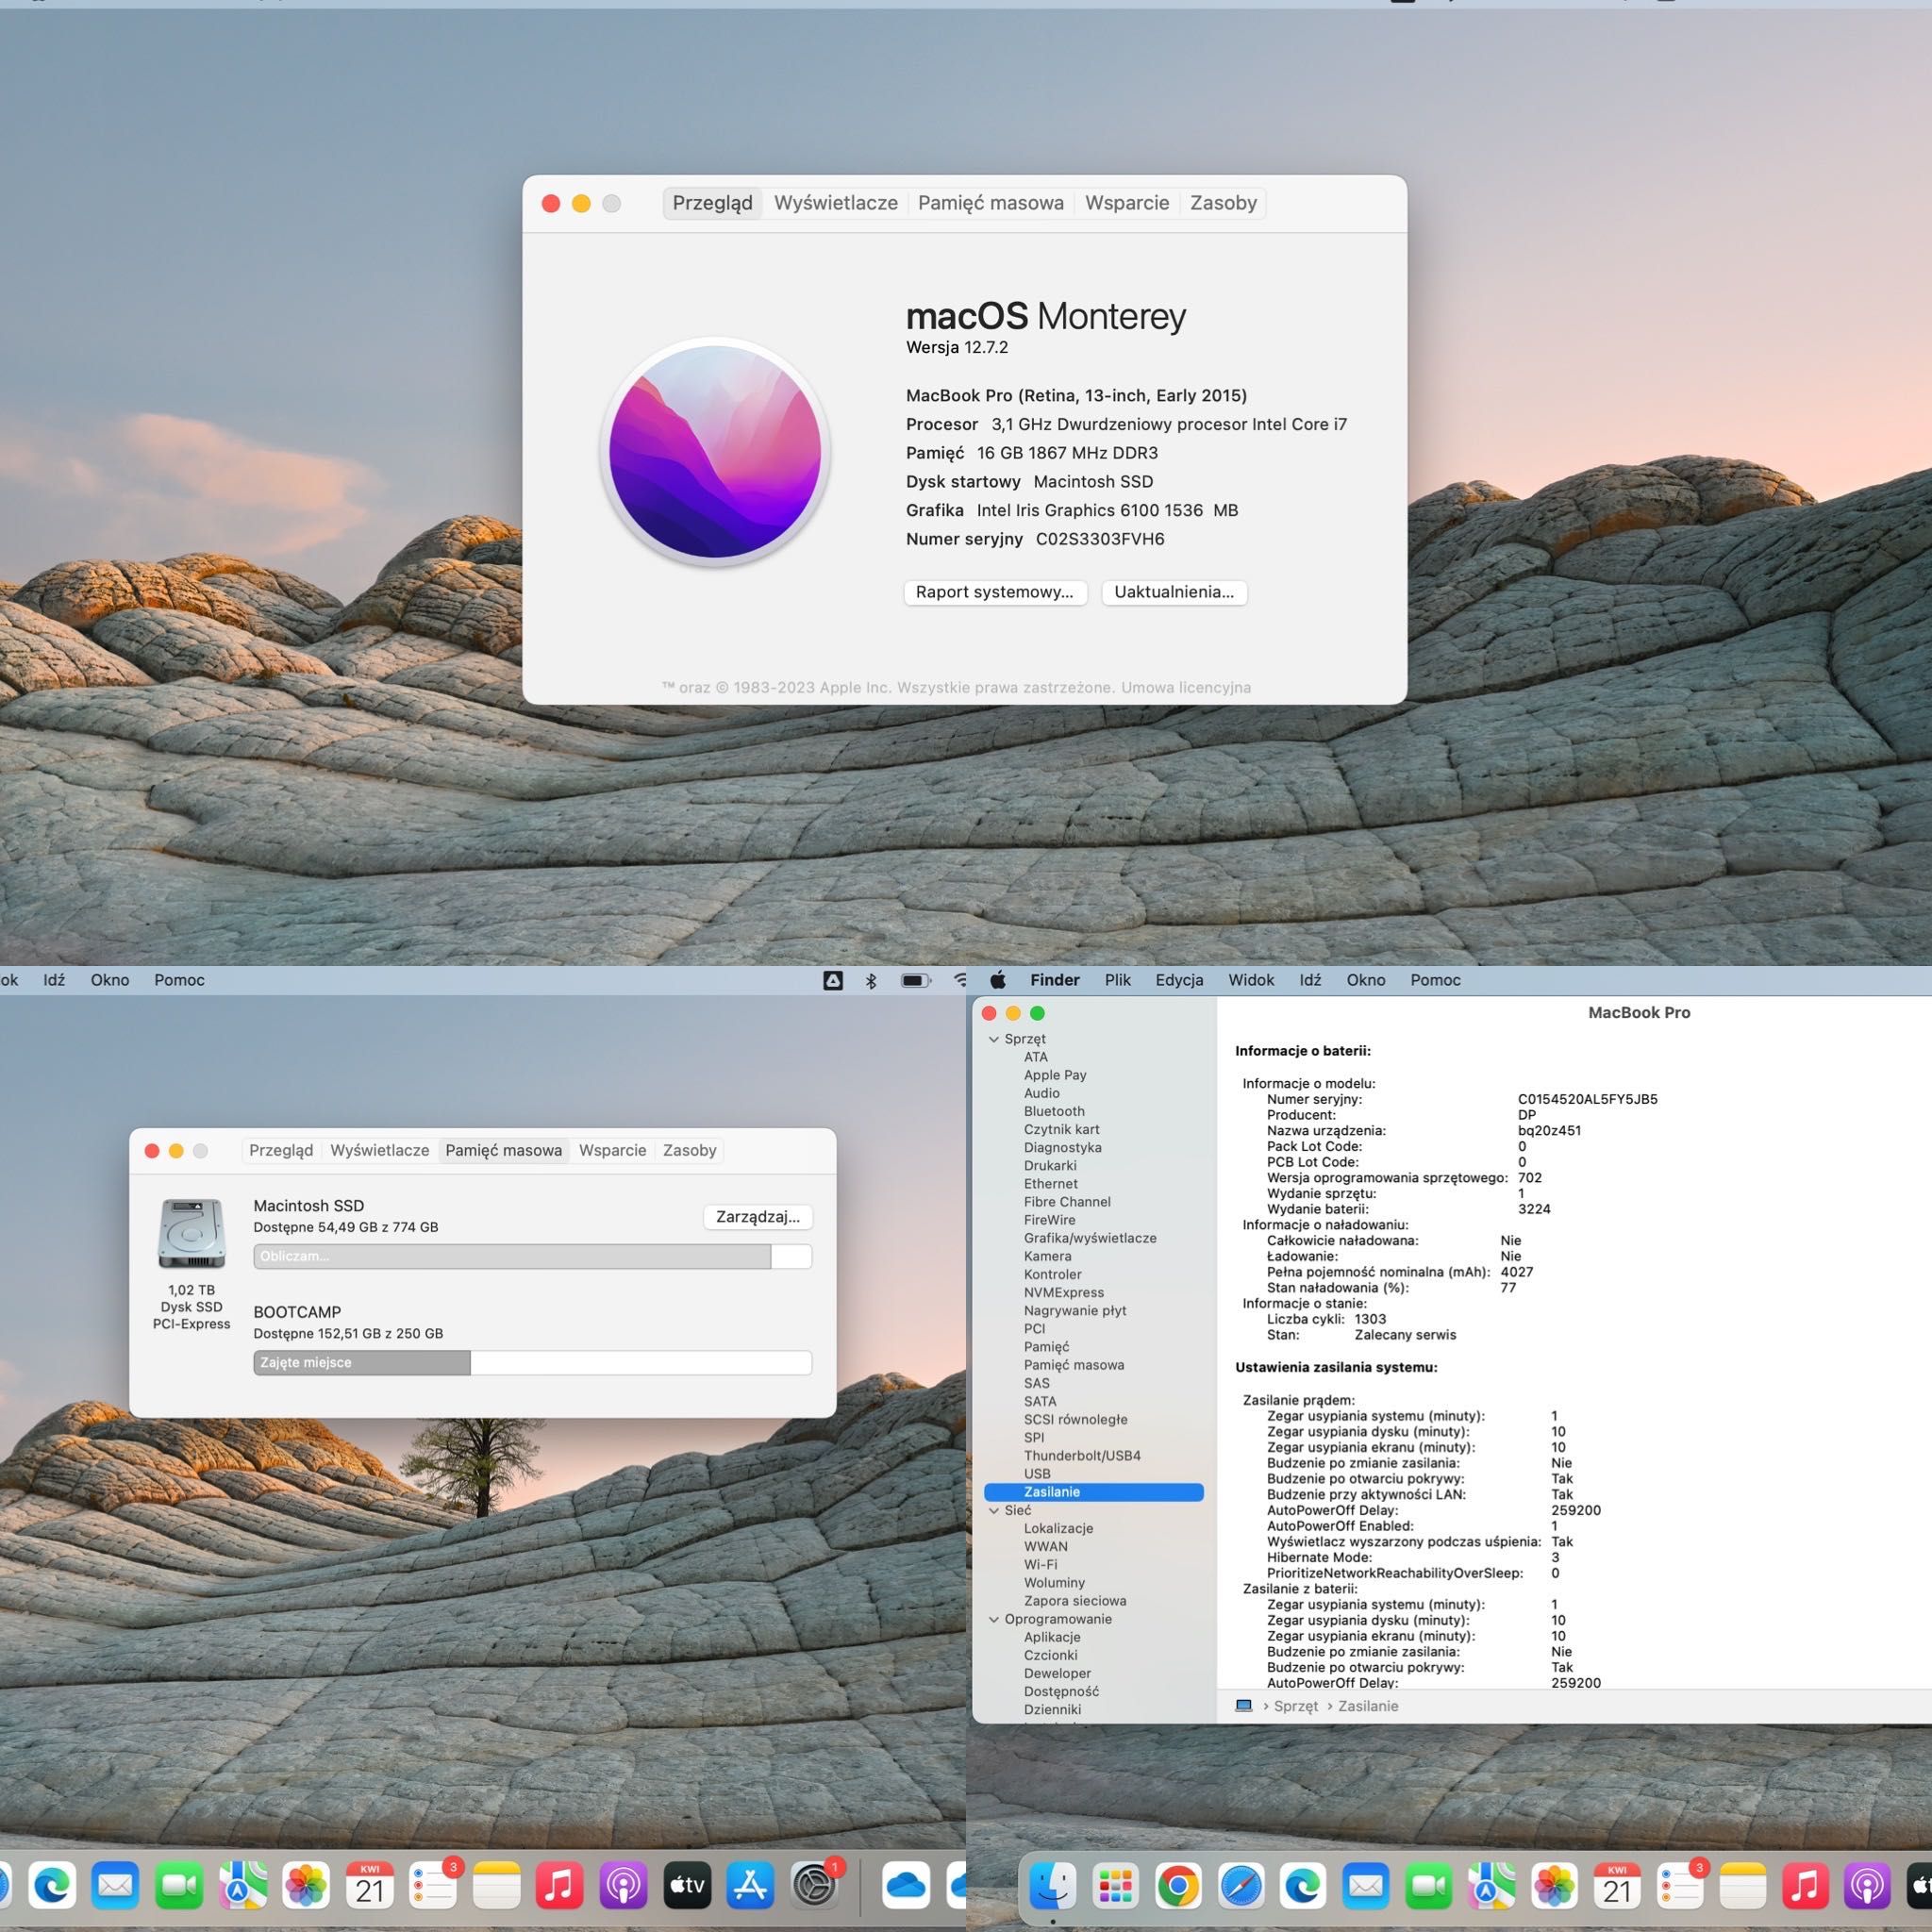Click Sprzęt in the bottom path bar
This screenshot has height=1932, width=1932.
pyautogui.click(x=1296, y=1706)
